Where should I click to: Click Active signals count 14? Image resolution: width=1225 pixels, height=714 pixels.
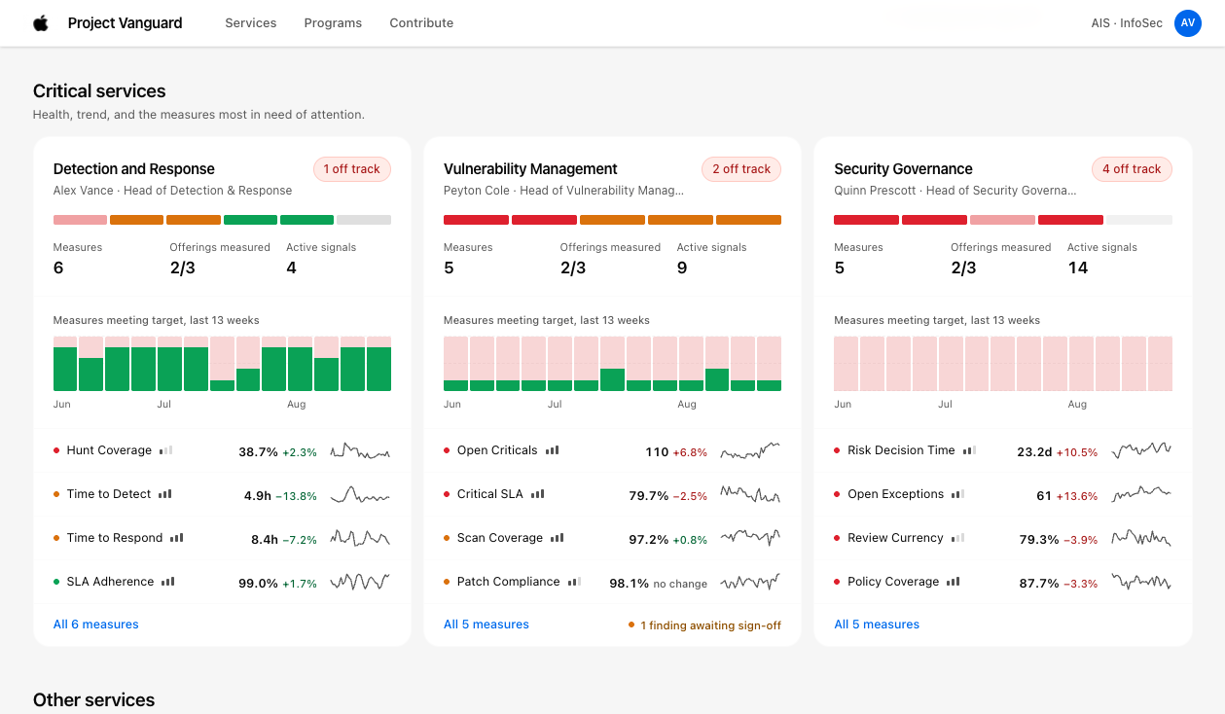coord(1077,268)
